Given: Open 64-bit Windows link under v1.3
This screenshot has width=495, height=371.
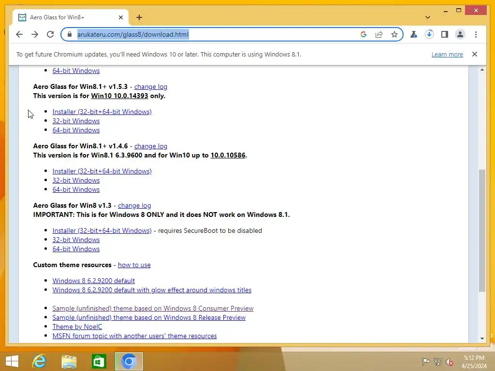Looking at the screenshot, I should coord(76,249).
